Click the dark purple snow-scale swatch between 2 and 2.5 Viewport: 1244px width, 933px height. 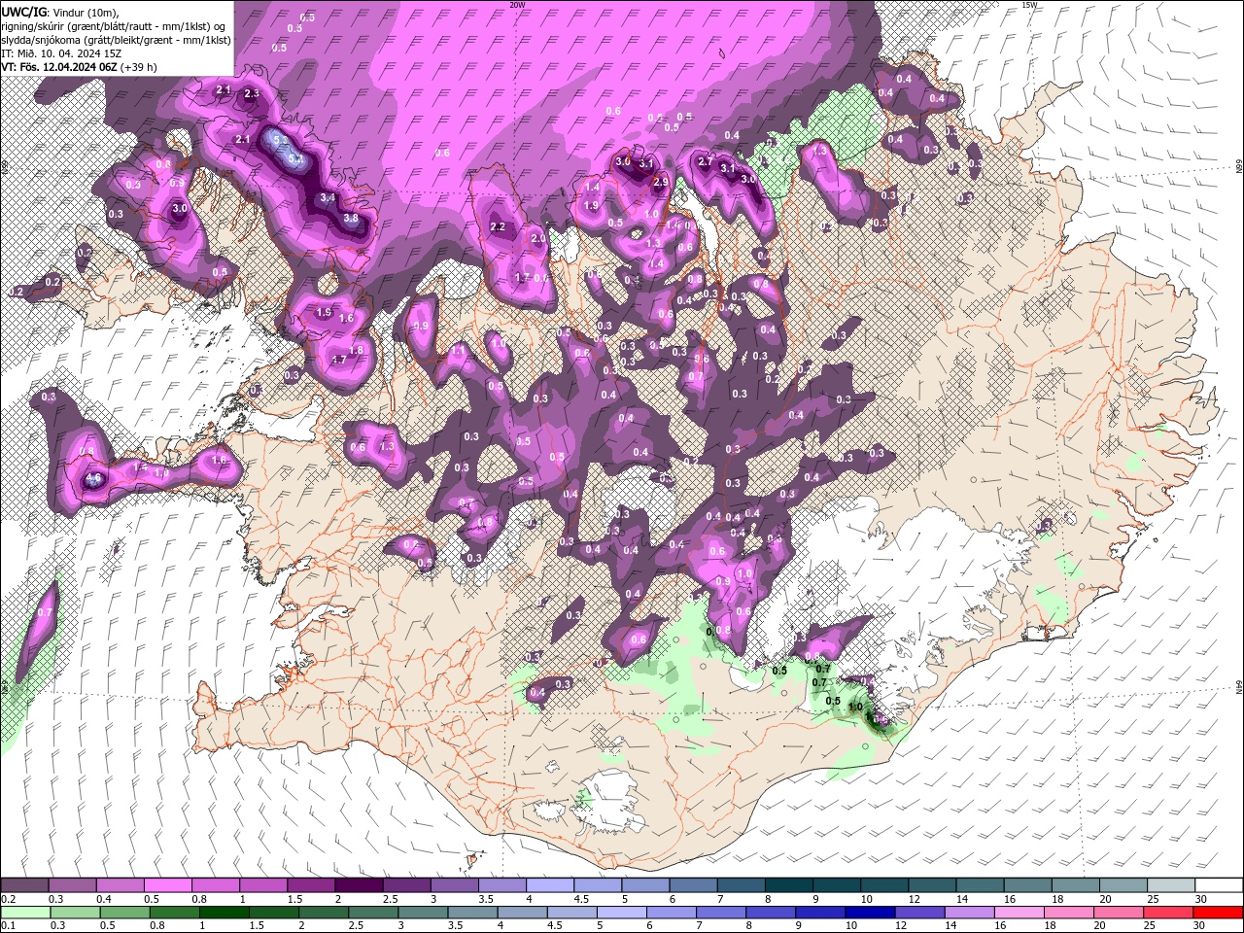(358, 885)
